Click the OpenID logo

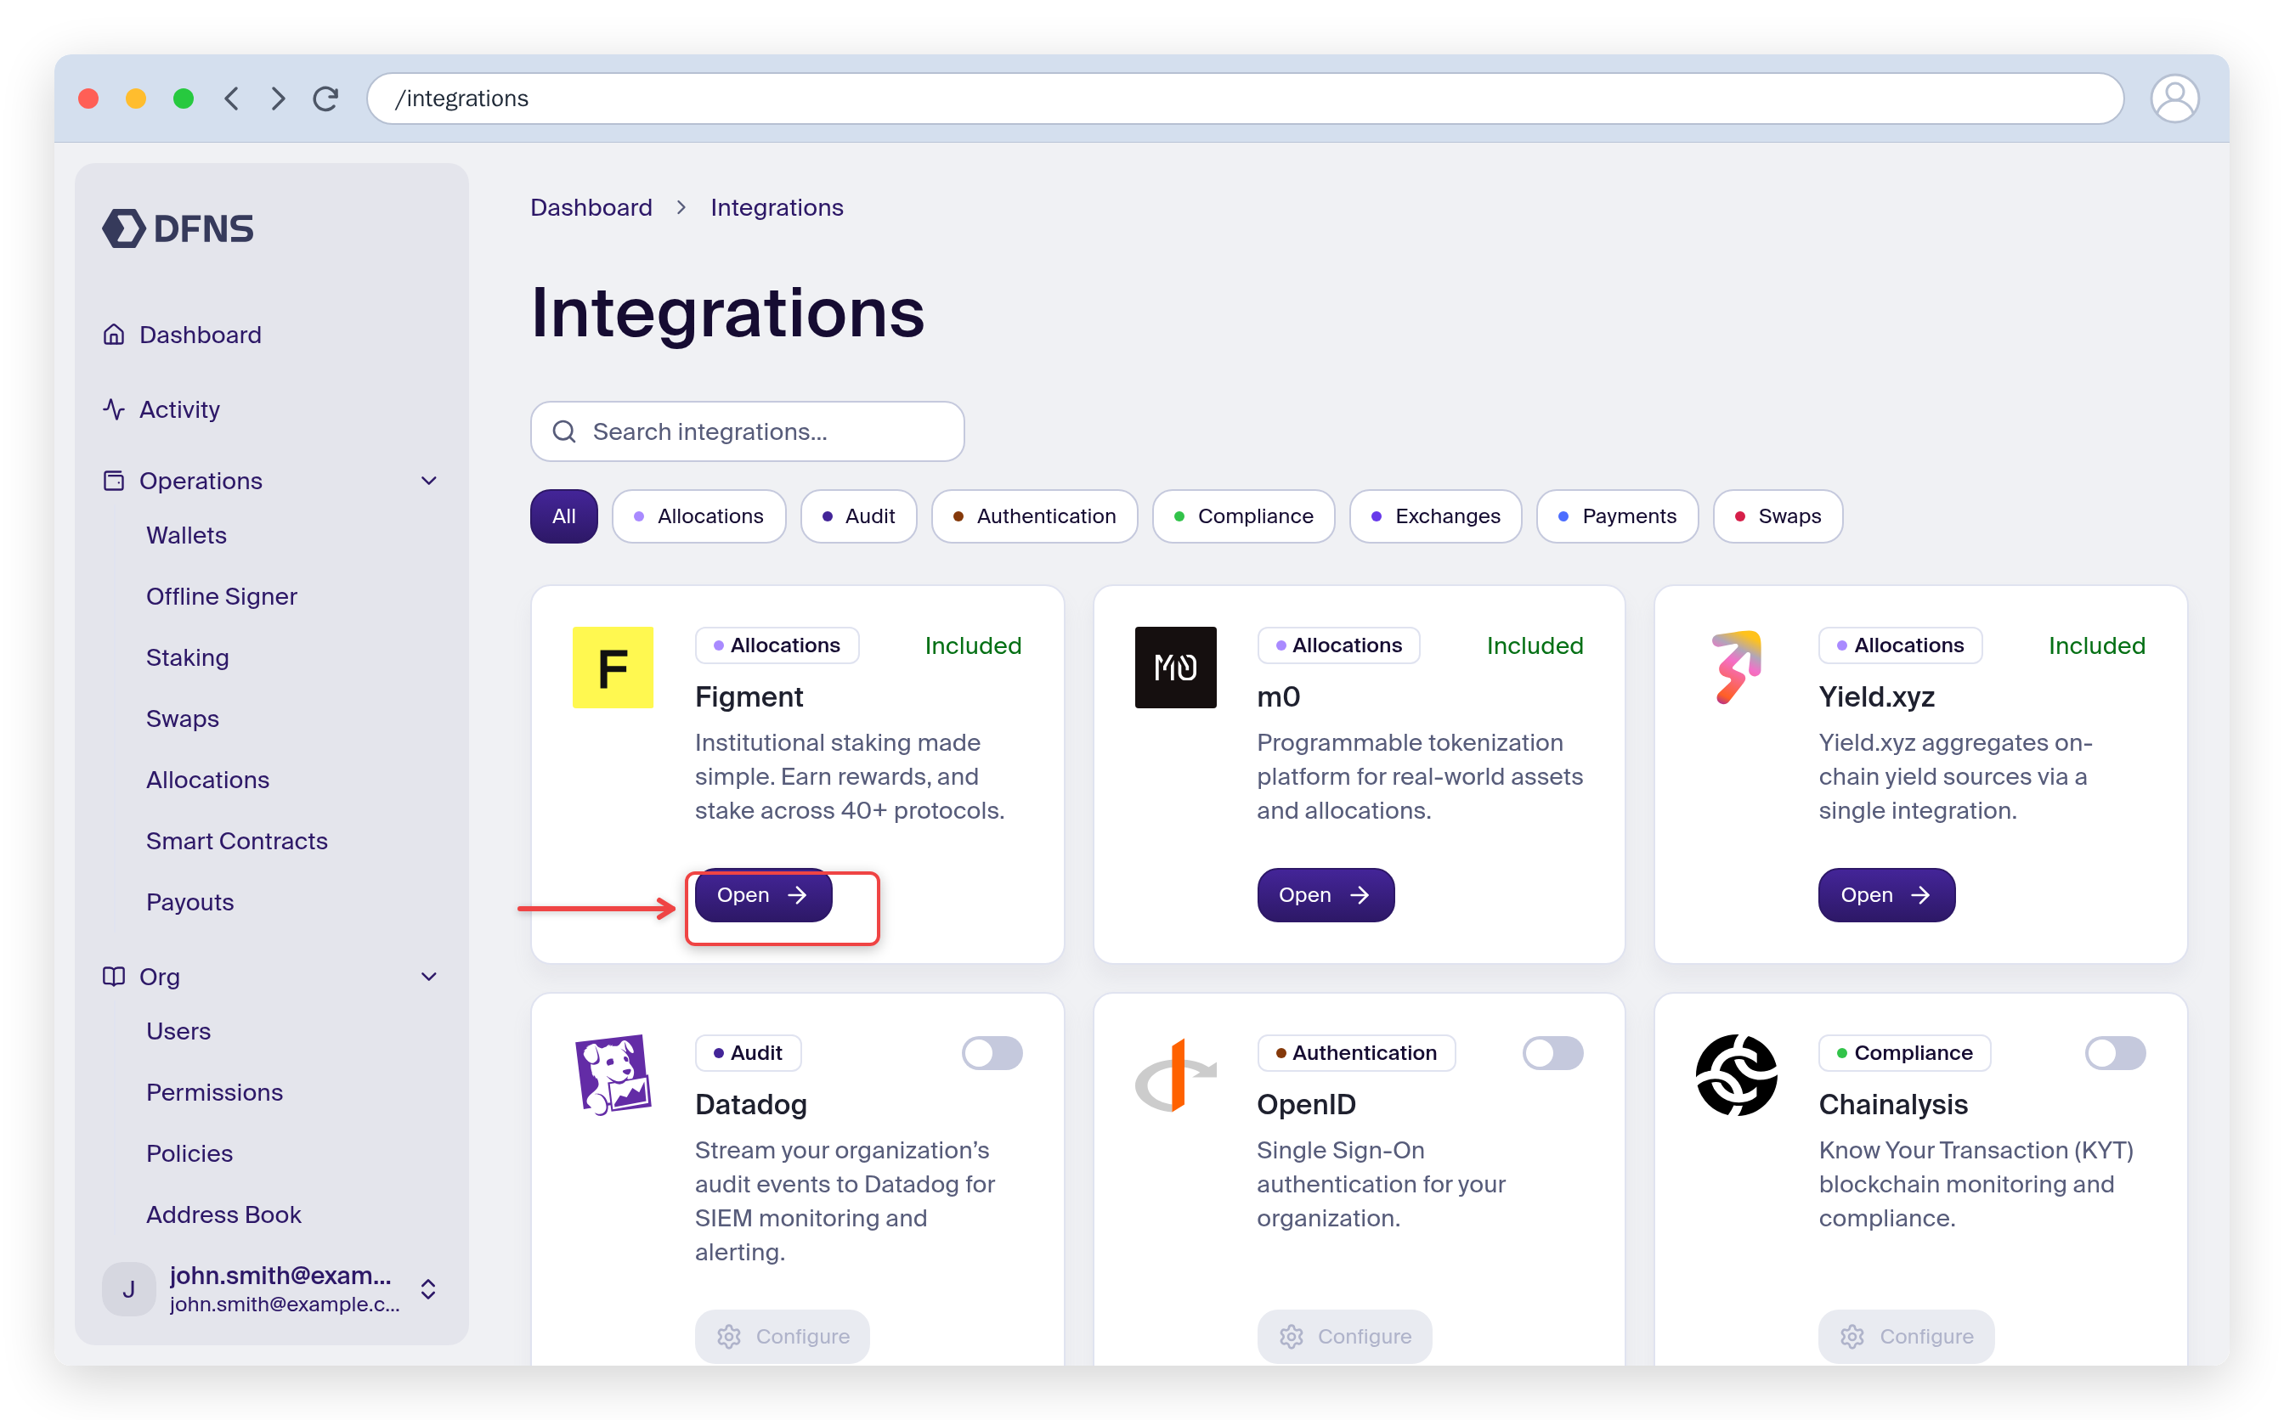pyautogui.click(x=1175, y=1075)
